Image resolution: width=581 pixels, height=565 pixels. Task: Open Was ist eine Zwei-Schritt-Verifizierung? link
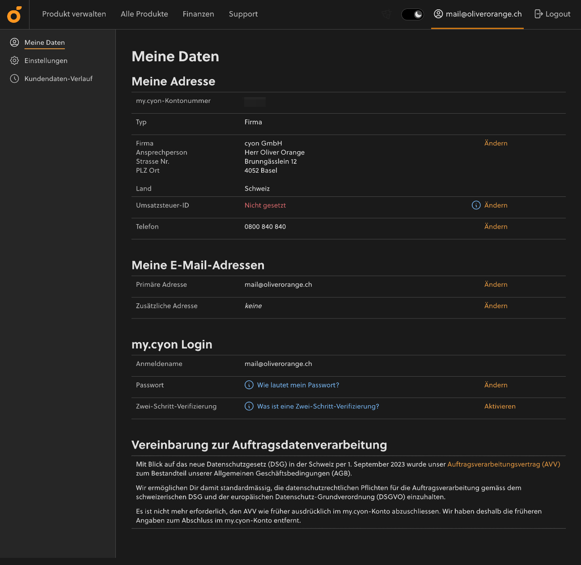point(318,407)
